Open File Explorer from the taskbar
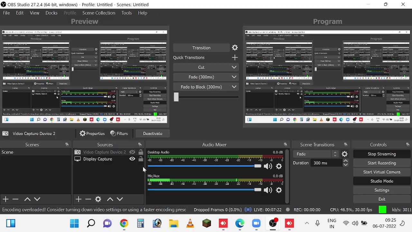 (173, 223)
